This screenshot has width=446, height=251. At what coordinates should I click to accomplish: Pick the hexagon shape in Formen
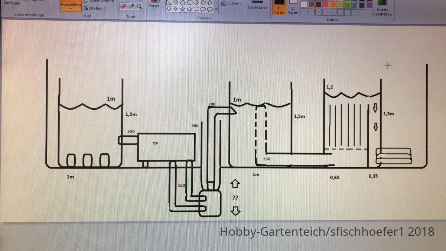(x=189, y=3)
